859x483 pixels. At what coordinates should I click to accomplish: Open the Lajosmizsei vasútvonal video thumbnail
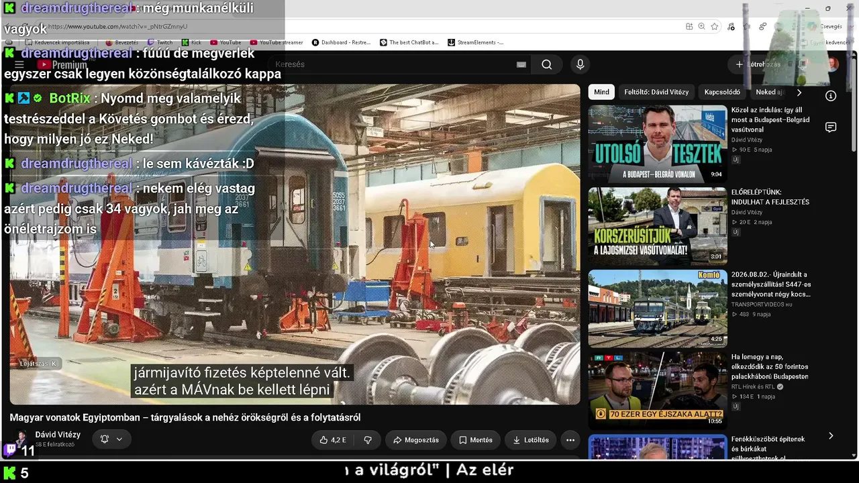click(658, 225)
